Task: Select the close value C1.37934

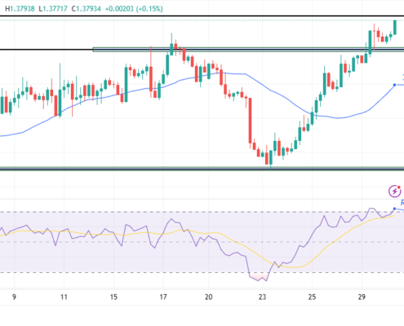Action: click(x=87, y=9)
